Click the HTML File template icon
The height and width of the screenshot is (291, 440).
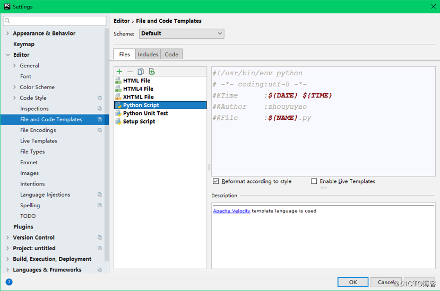[x=118, y=81]
